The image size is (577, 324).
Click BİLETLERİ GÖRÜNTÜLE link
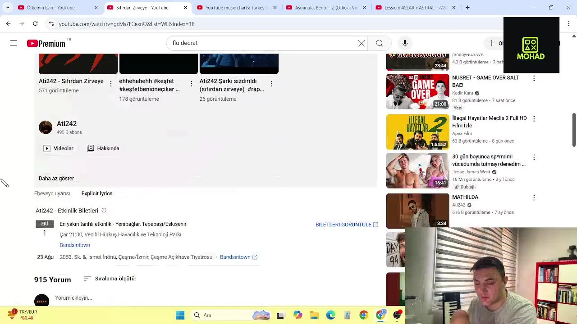(x=347, y=225)
